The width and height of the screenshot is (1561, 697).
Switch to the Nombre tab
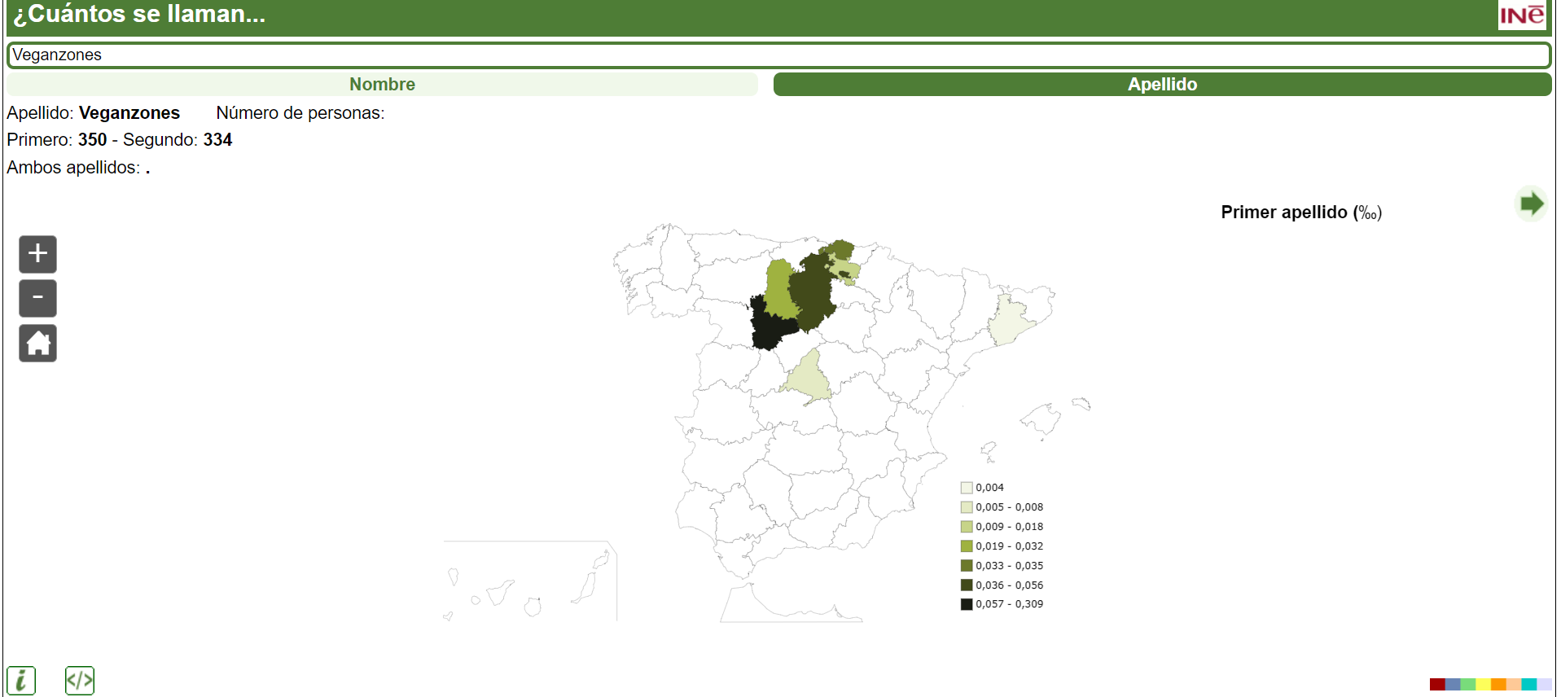pyautogui.click(x=382, y=85)
